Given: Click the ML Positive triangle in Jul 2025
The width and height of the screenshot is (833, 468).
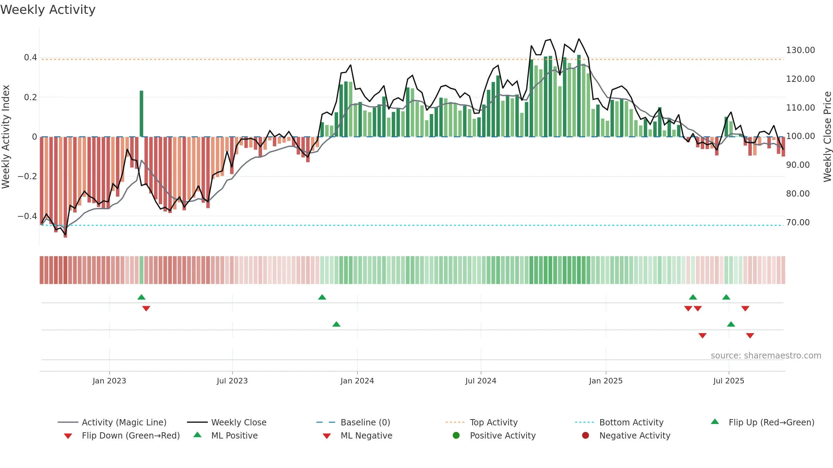Looking at the screenshot, I should point(731,324).
